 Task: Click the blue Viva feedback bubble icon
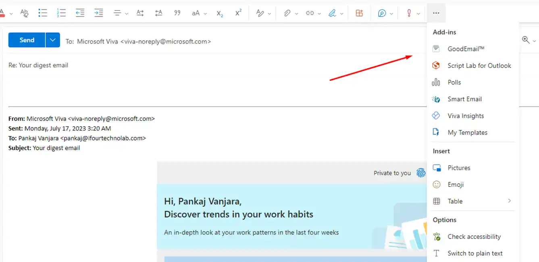(382, 13)
